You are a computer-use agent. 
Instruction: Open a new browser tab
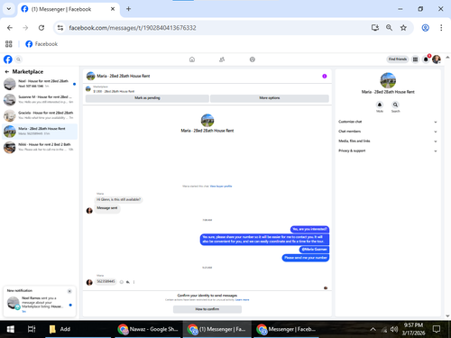tap(128, 9)
